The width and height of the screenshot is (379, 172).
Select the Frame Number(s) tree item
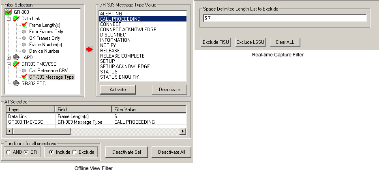tap(46, 45)
